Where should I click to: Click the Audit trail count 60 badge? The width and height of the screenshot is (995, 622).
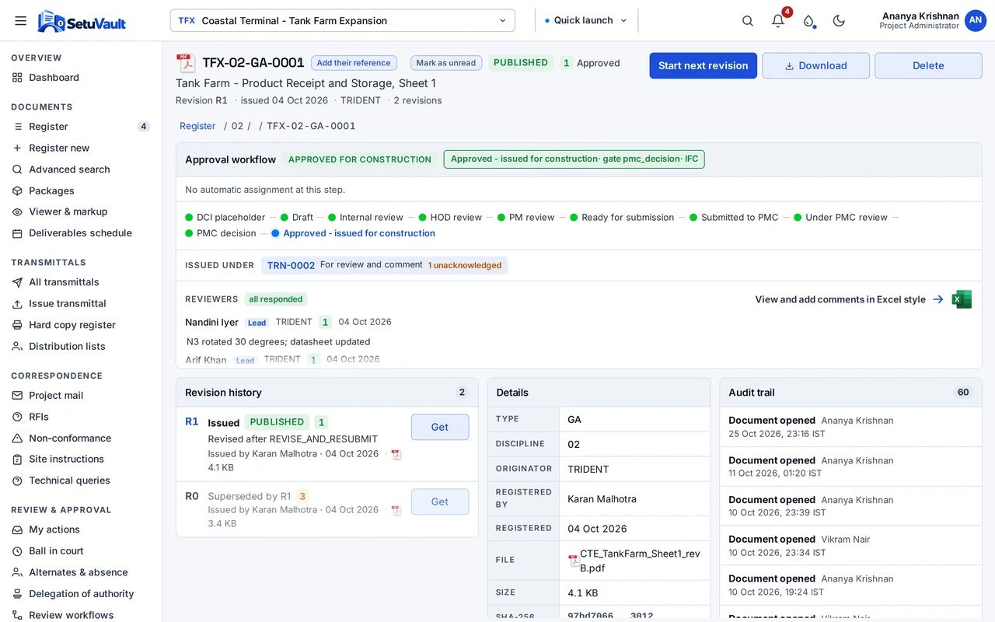pos(963,393)
